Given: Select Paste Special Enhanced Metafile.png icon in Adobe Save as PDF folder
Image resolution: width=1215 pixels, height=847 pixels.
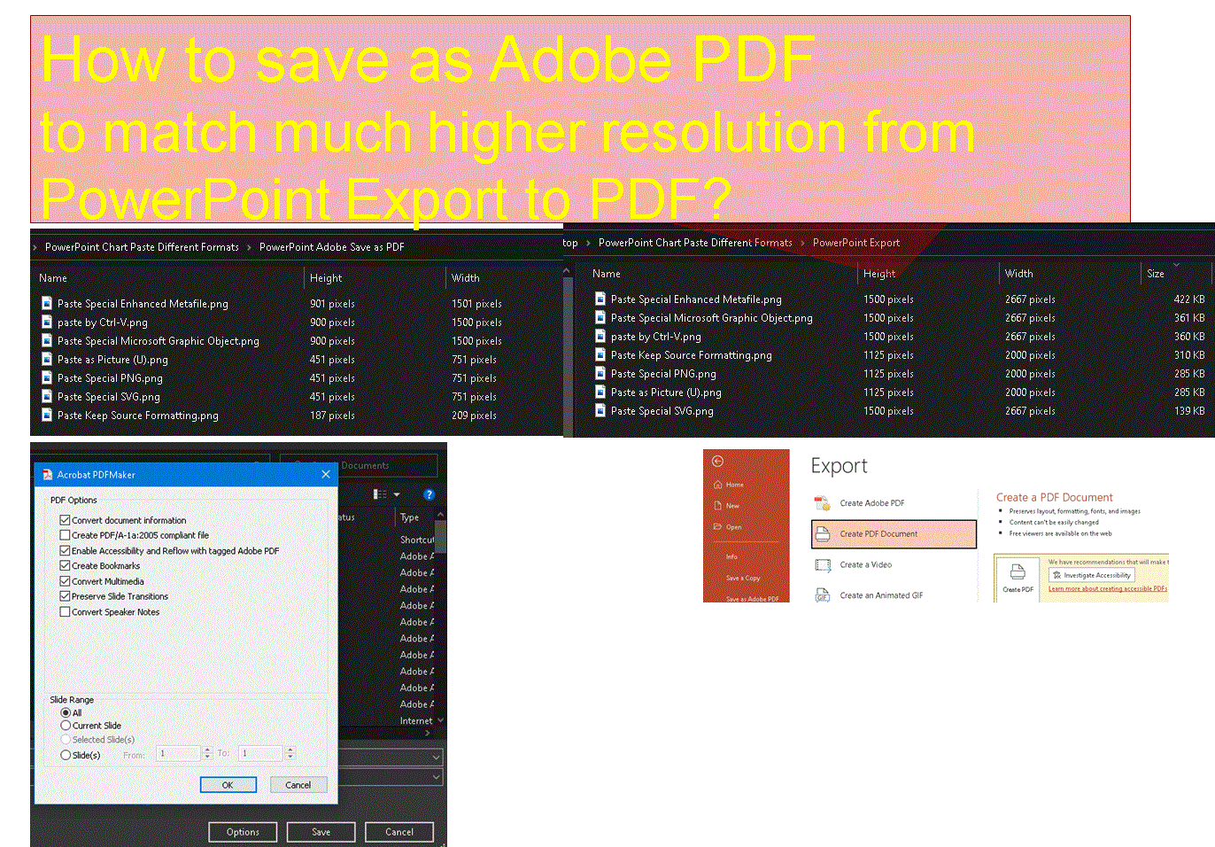Looking at the screenshot, I should (47, 303).
